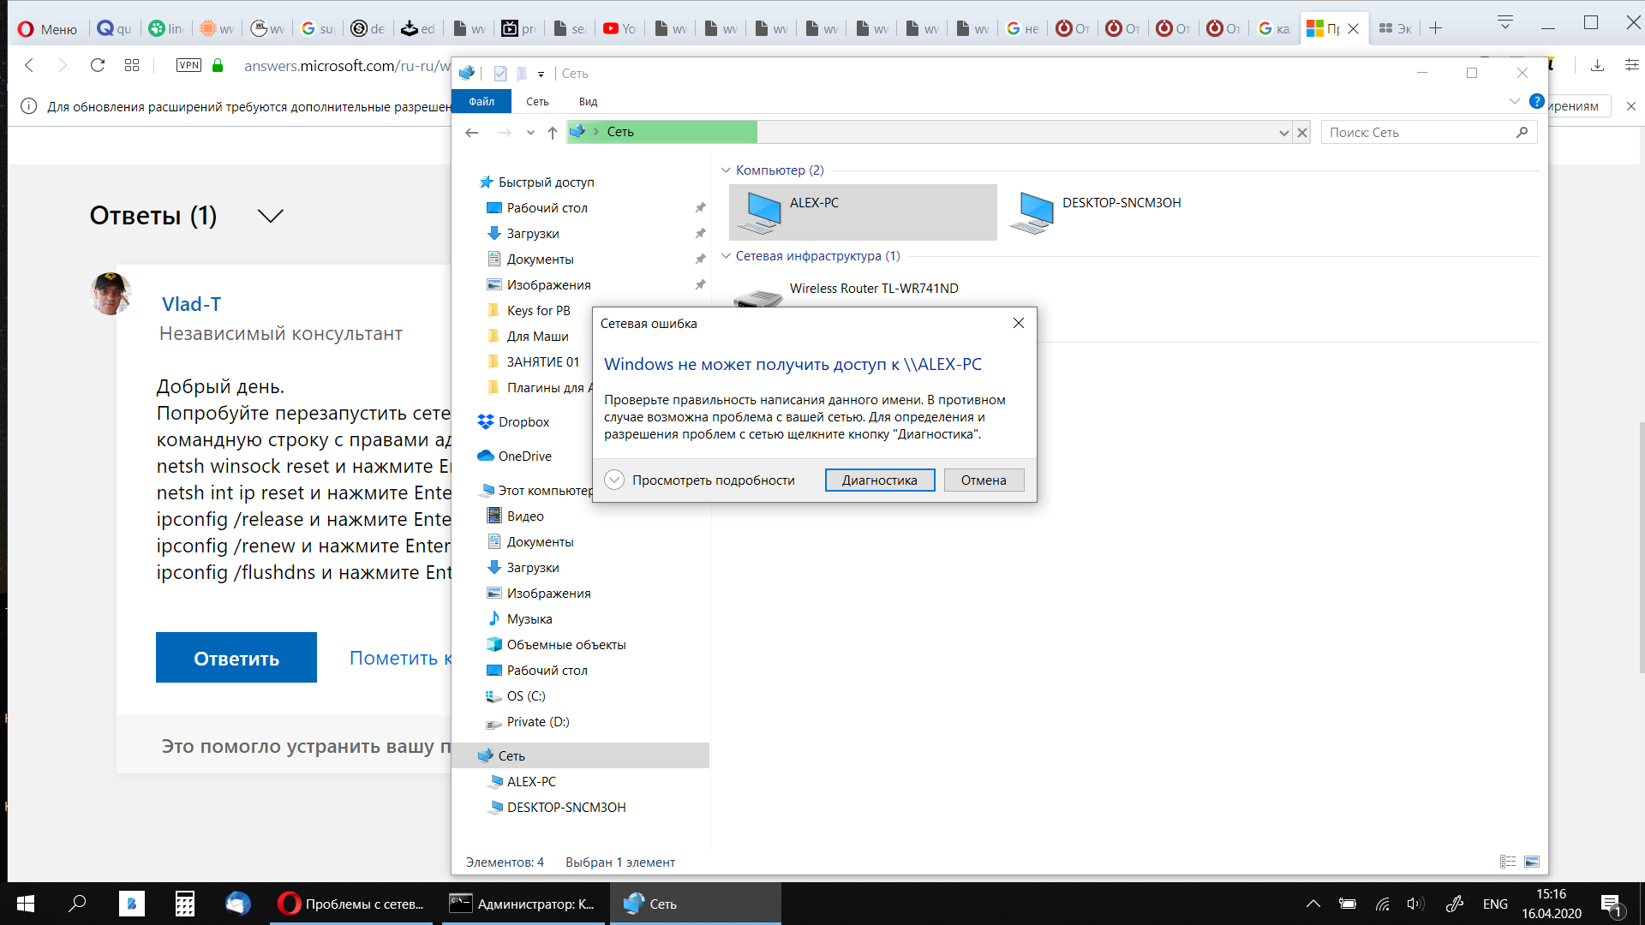The height and width of the screenshot is (925, 1645).
Task: Collapse the Сетевая инфраструктура group
Action: (727, 256)
